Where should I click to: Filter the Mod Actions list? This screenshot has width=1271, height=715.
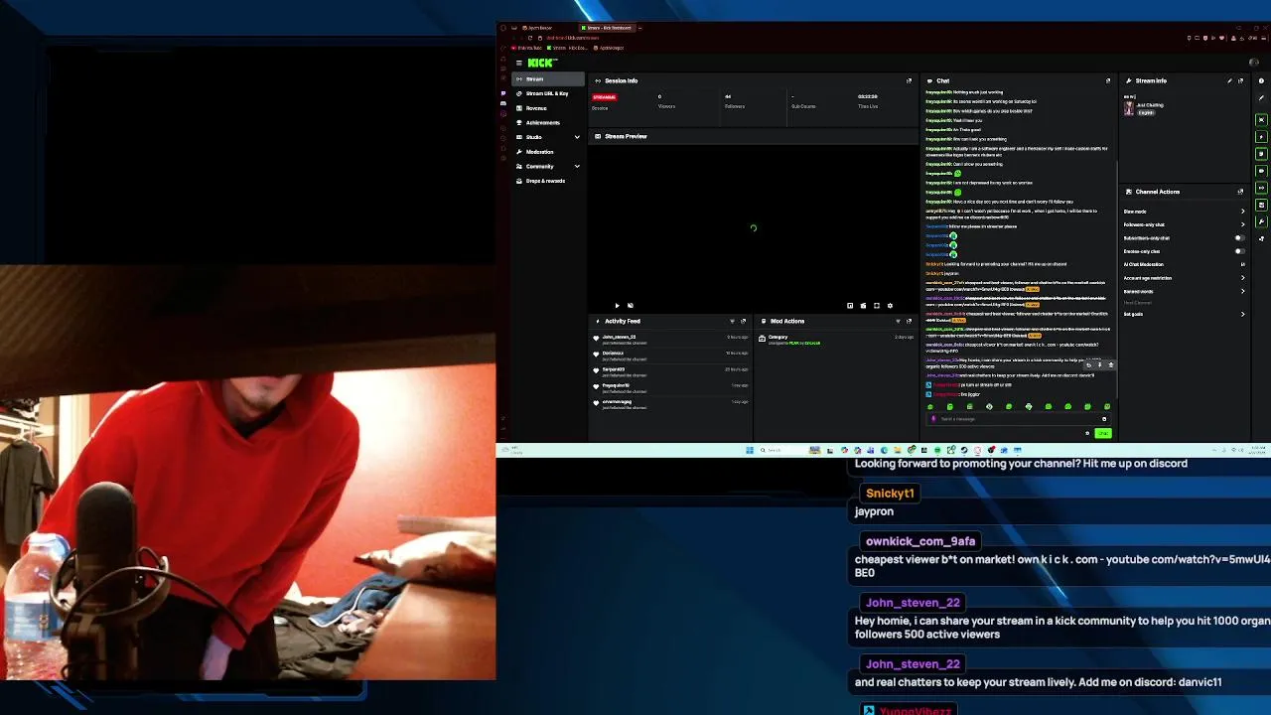click(898, 321)
